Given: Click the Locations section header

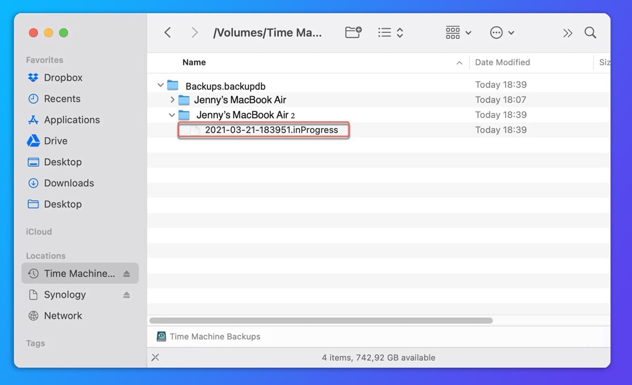Looking at the screenshot, I should tap(46, 256).
